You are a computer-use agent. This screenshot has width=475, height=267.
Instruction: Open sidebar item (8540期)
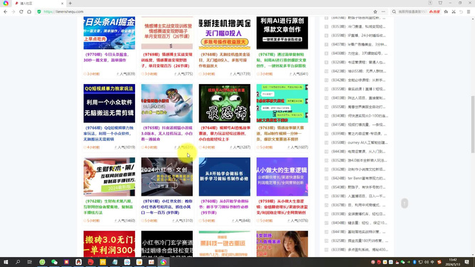(358, 187)
